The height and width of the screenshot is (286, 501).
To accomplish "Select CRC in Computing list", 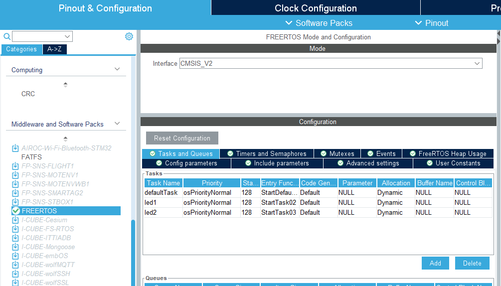I will [x=28, y=94].
